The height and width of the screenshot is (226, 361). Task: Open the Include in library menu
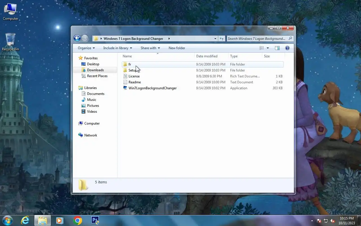pyautogui.click(x=118, y=48)
